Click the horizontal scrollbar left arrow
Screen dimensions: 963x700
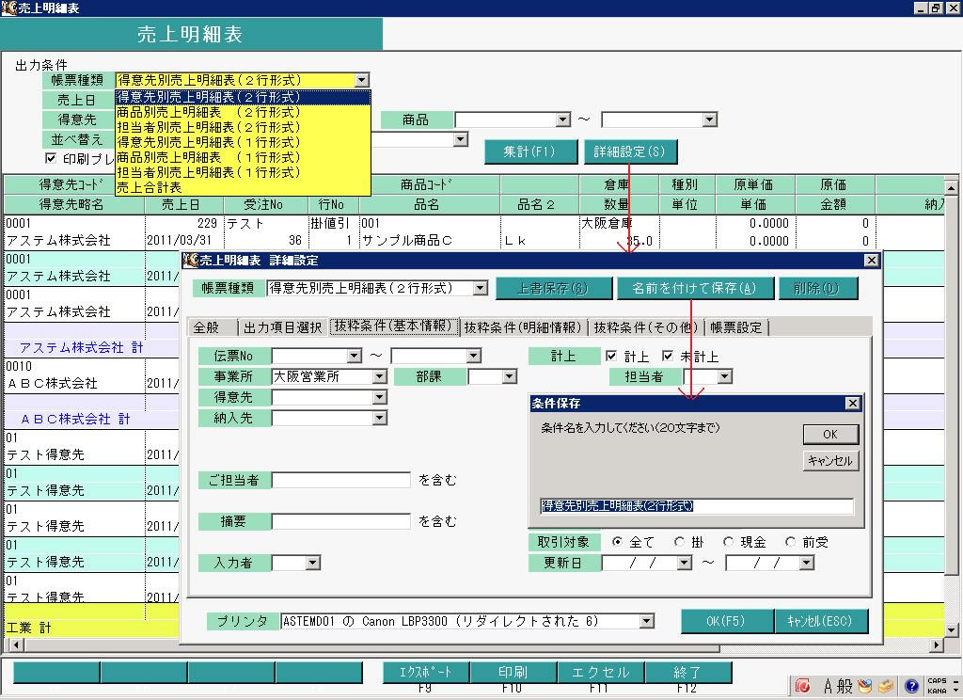point(16,645)
